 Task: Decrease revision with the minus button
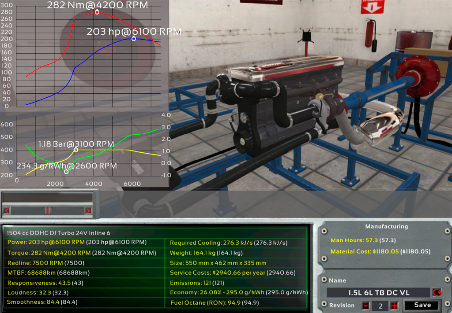(366, 306)
